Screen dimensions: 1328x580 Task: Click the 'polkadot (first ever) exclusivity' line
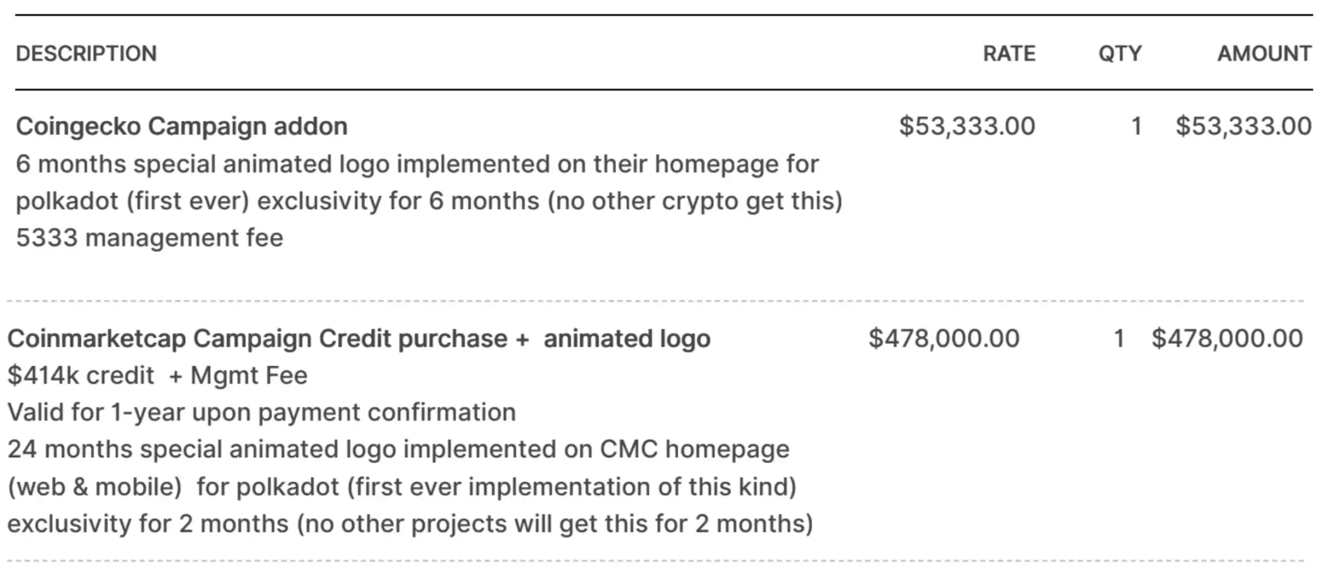pos(429,201)
